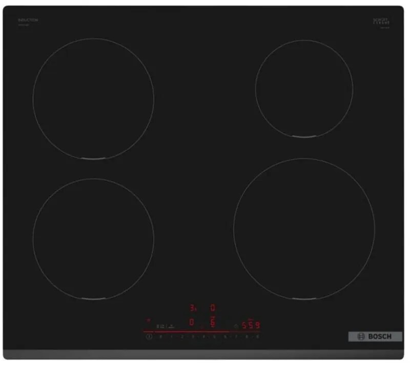The height and width of the screenshot is (365, 410).
Task: Choose level 5 on the power scale
Action: click(x=214, y=337)
